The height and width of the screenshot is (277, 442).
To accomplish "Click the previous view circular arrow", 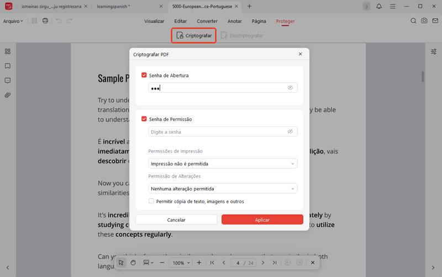I will coord(287,263).
